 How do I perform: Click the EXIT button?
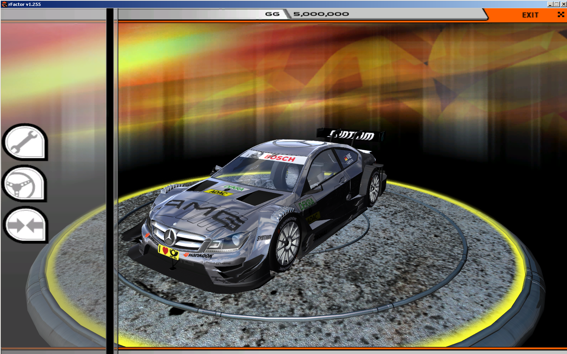530,15
